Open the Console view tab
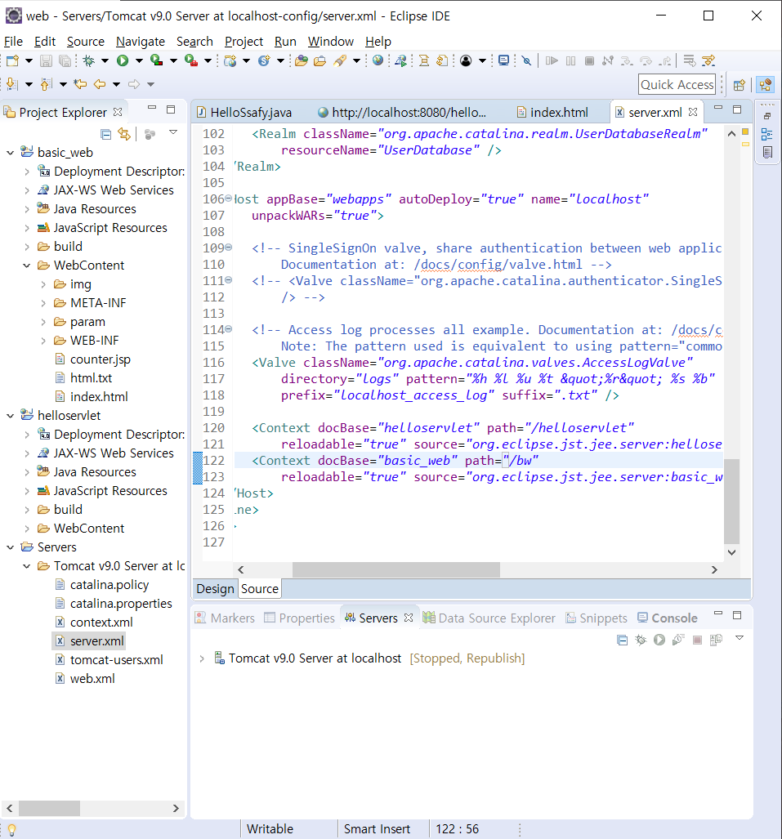This screenshot has height=839, width=782. tap(668, 618)
